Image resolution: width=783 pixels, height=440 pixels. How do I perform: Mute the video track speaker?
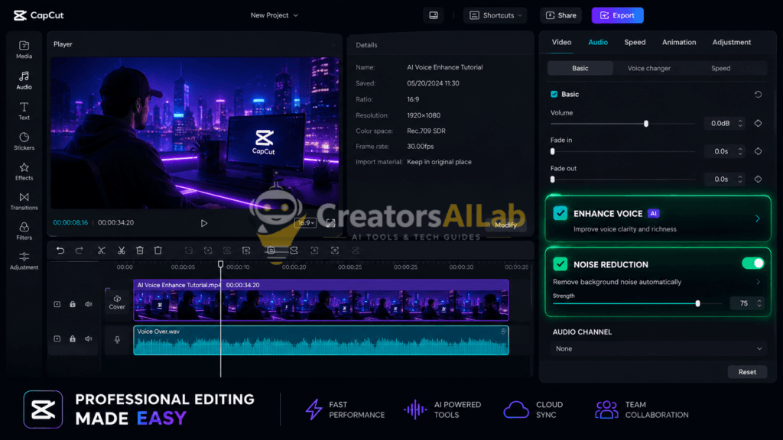[x=89, y=304]
